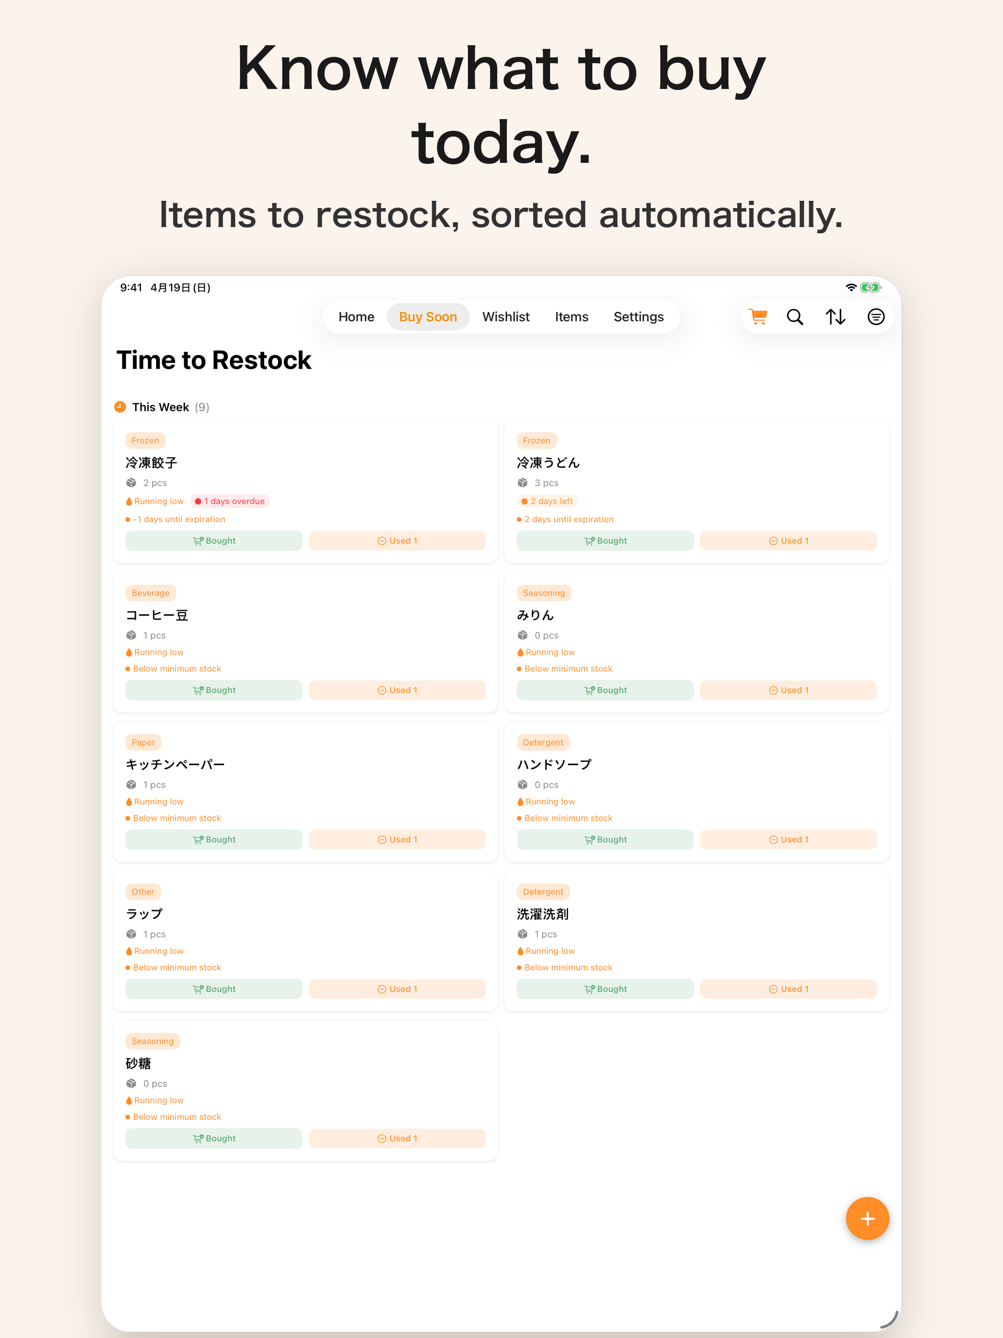
Task: Open the Items tab
Action: [571, 317]
